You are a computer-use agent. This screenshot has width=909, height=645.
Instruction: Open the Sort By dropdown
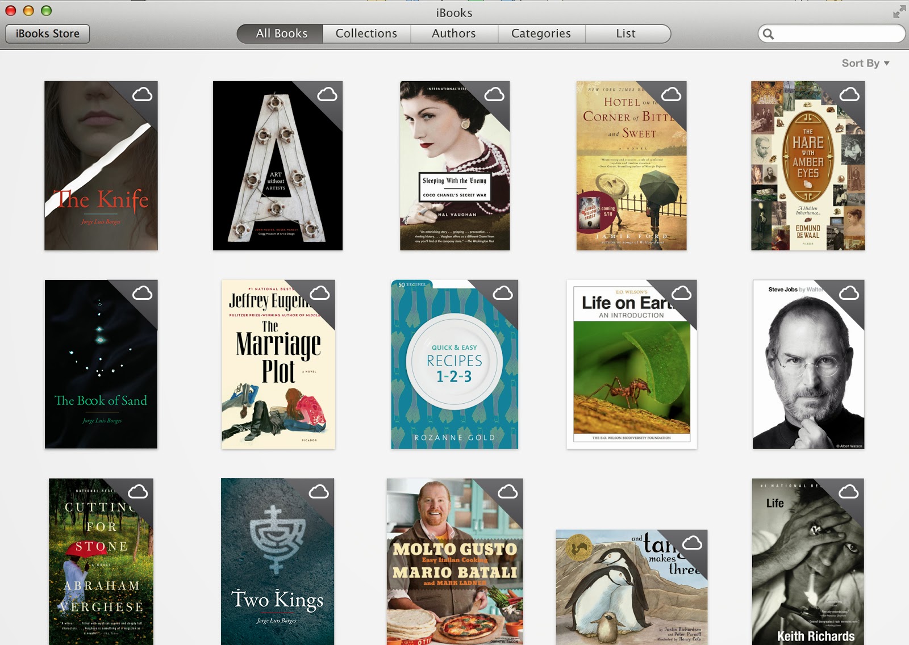pos(865,64)
